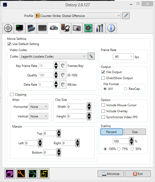This screenshot has width=155, height=182.
Task: Click the orange wrench icon at bottom
Action: pos(21,174)
